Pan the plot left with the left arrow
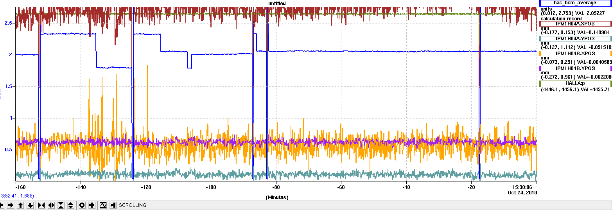The image size is (612, 210). coord(2,205)
